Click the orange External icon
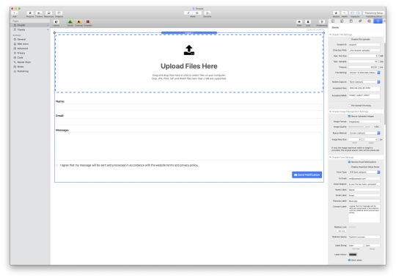The width and height of the screenshot is (396, 278). pyautogui.click(x=78, y=22)
